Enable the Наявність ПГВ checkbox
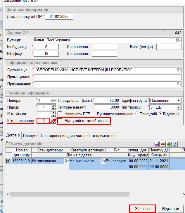 (60, 114)
